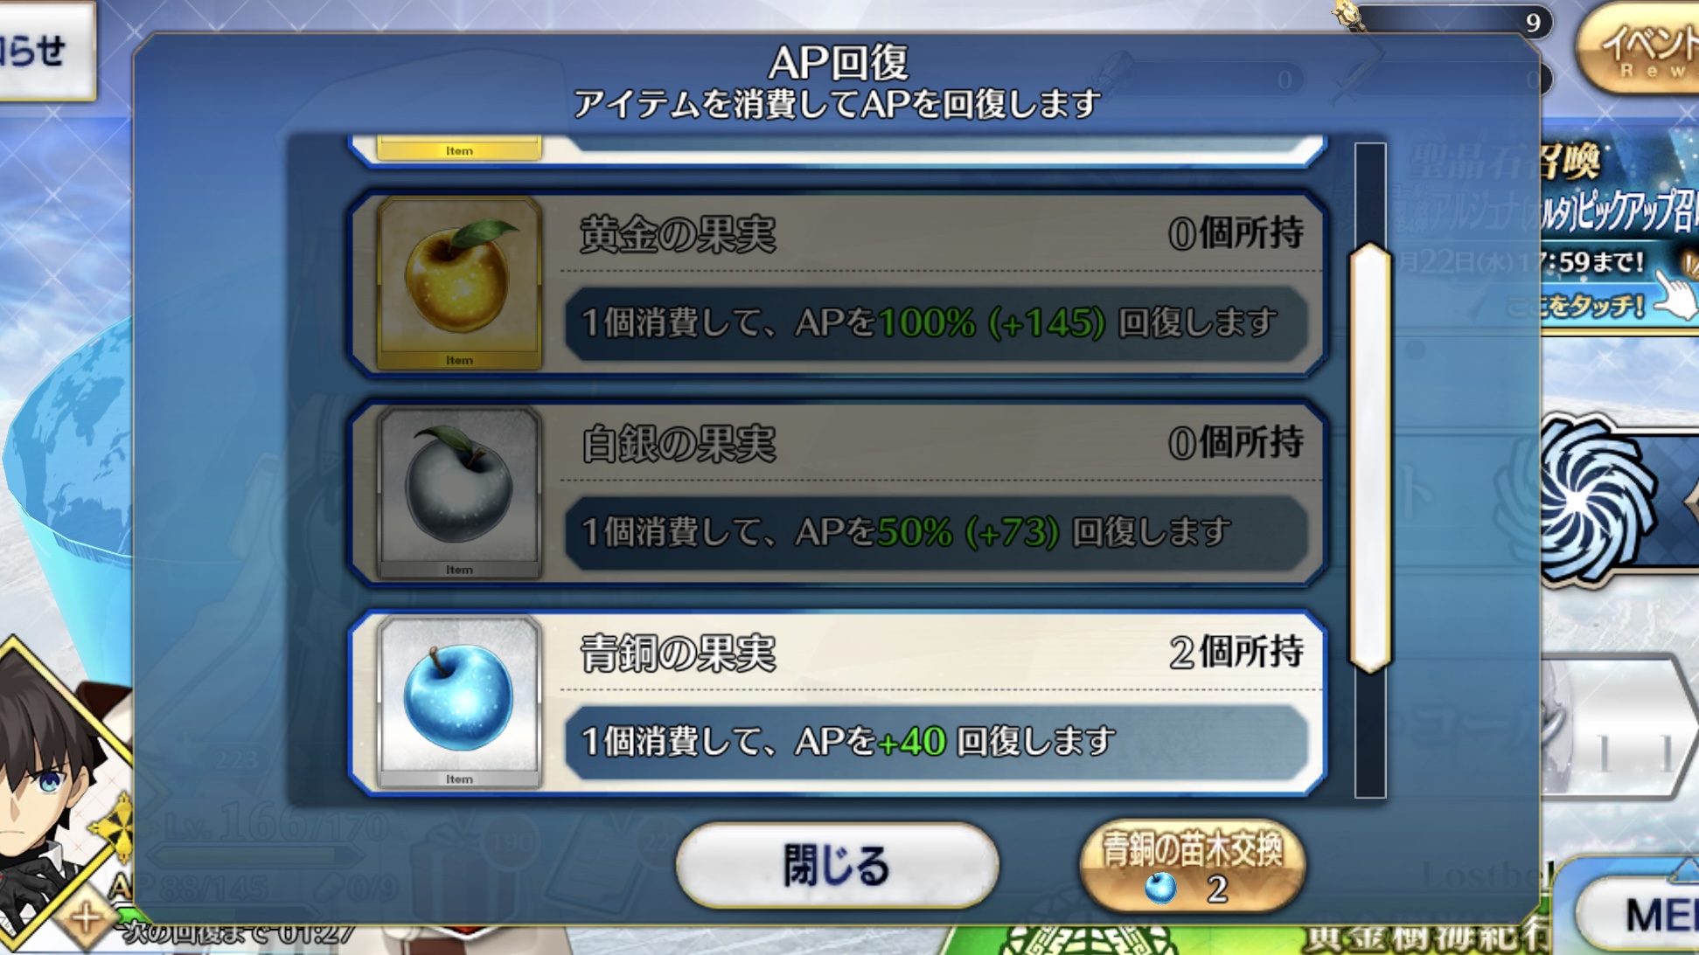The width and height of the screenshot is (1699, 955).
Task: Select the 黄金の果実 recovery row
Action: [x=838, y=284]
